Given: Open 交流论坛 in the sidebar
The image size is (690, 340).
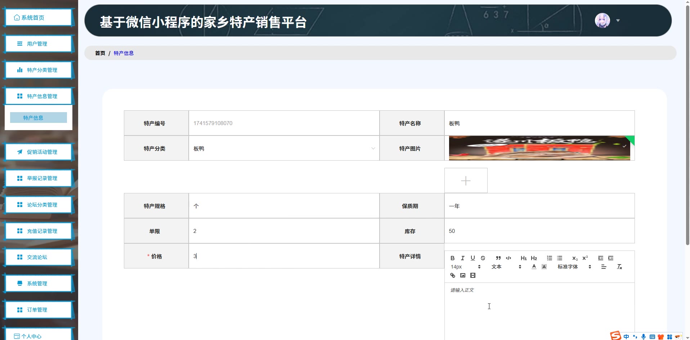Looking at the screenshot, I should [x=39, y=257].
